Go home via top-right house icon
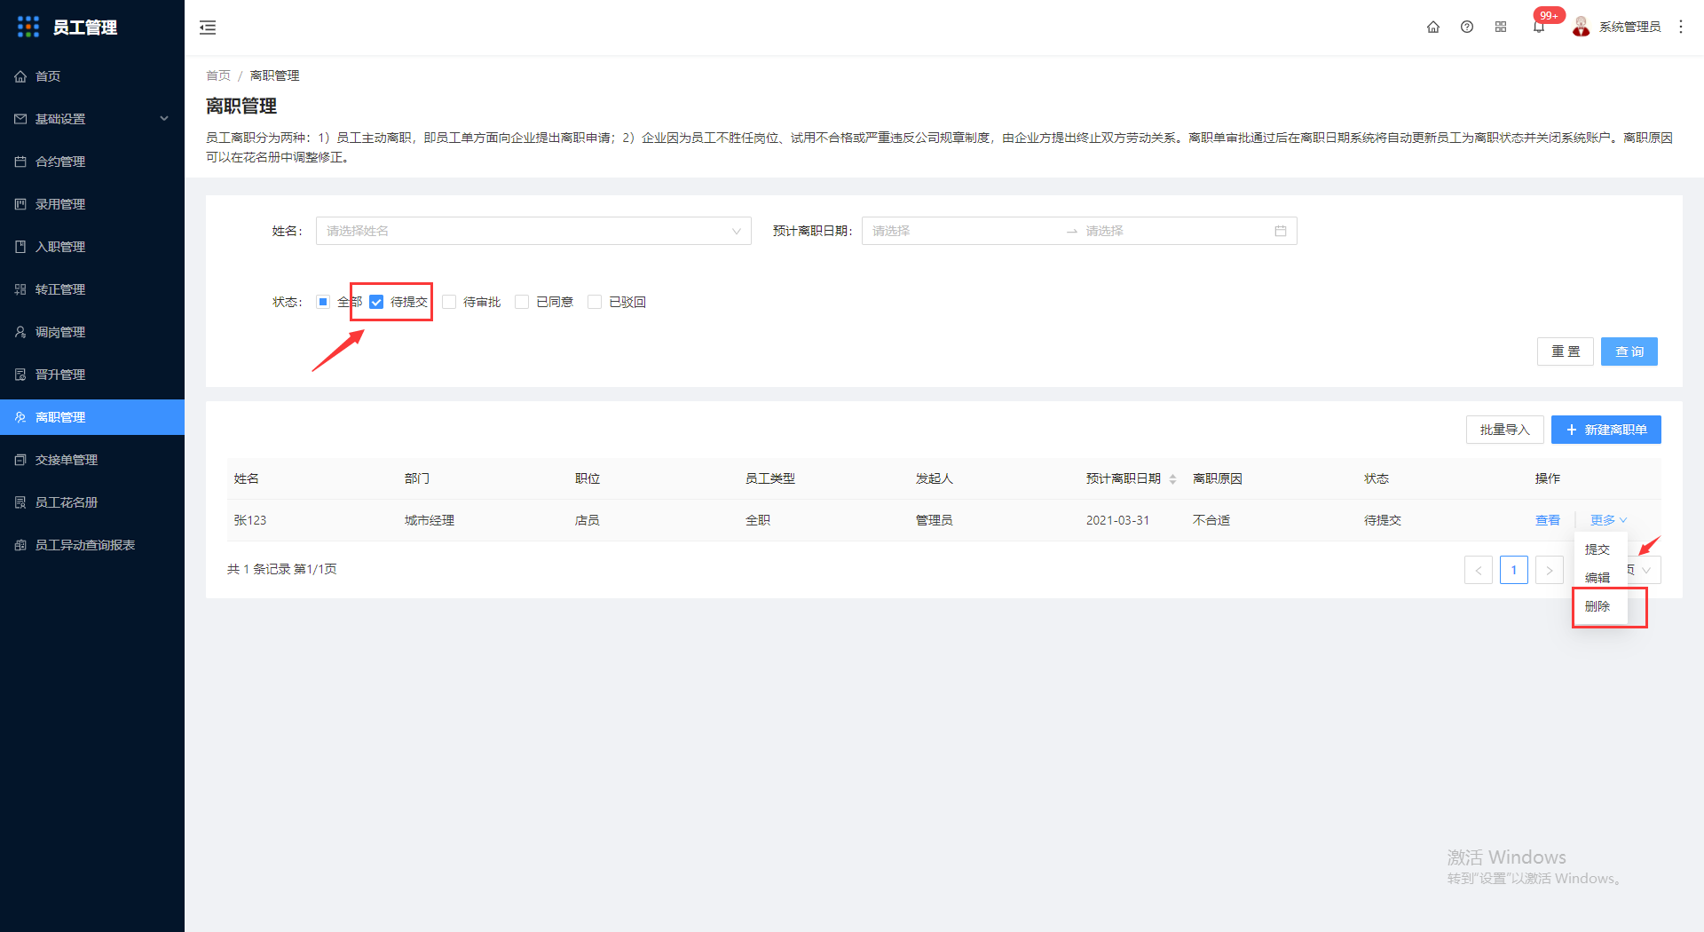 1433,27
